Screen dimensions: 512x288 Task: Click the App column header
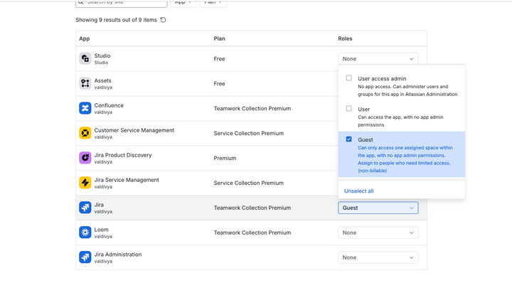click(84, 38)
